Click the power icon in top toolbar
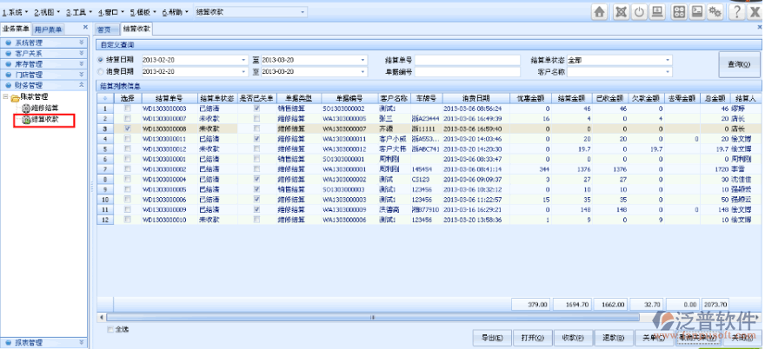 coord(639,12)
